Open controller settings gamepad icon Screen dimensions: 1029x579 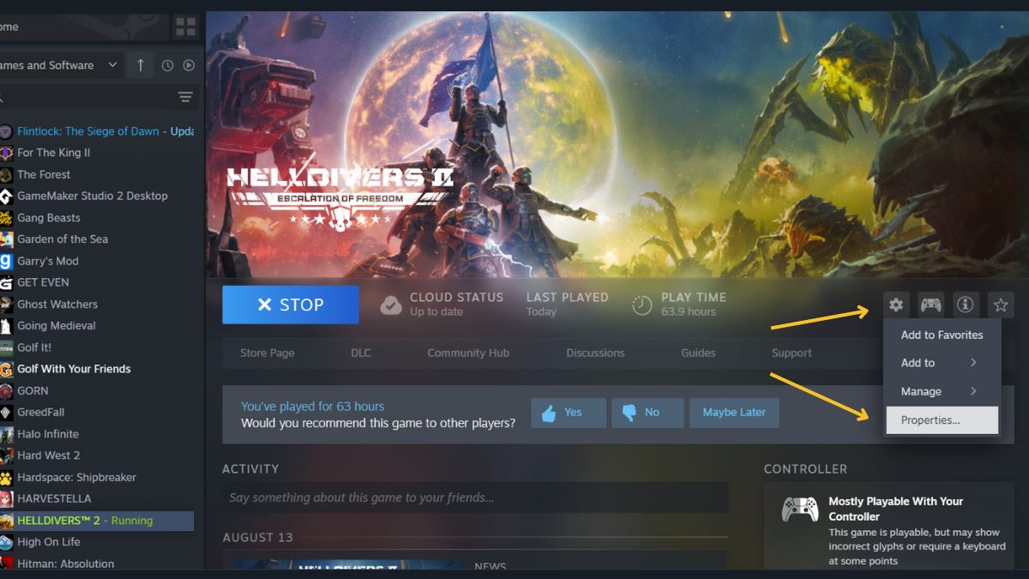[x=930, y=305]
